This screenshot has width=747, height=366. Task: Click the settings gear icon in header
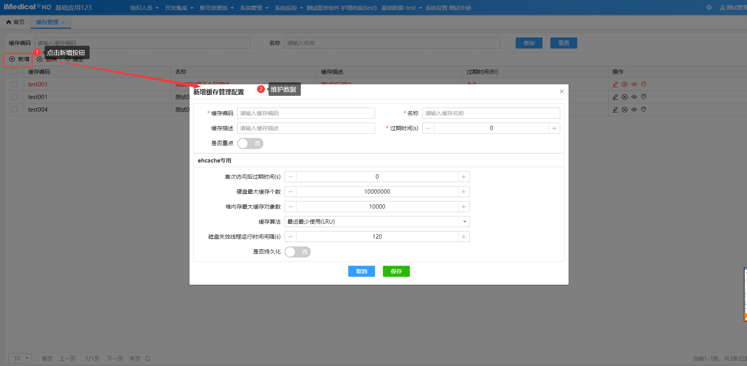[x=709, y=7]
